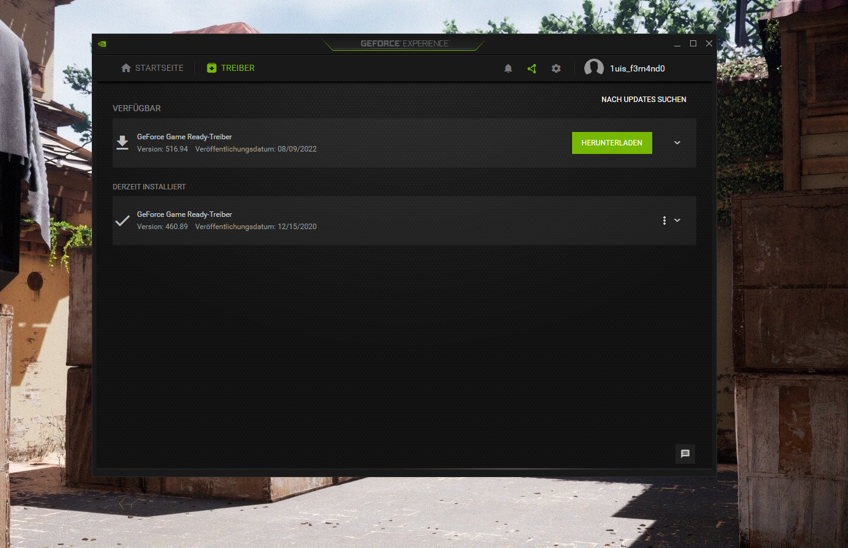Click release date 08/09/2022
This screenshot has width=848, height=548.
click(297, 149)
